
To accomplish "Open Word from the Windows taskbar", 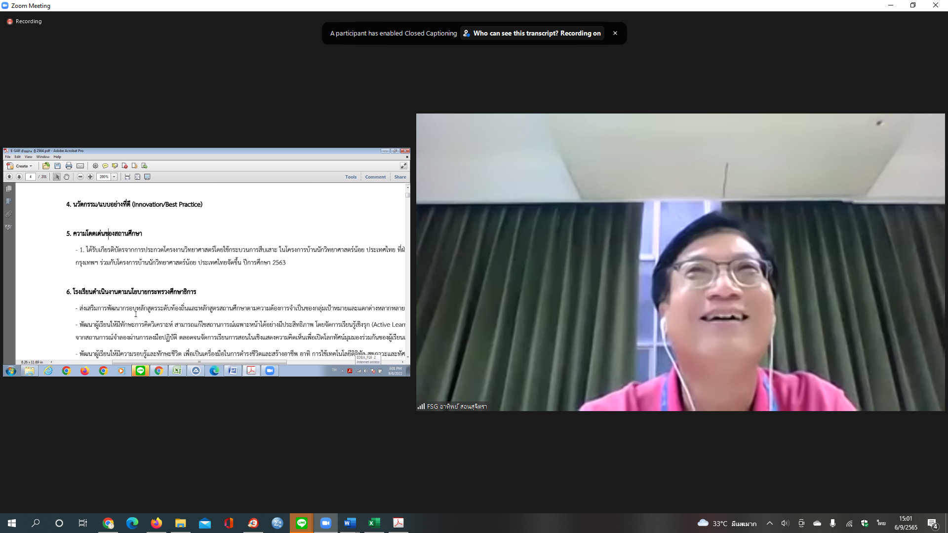I will (350, 523).
